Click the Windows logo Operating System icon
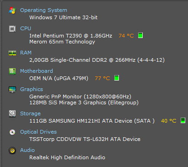The height and width of the screenshot is (167, 188). [x=12, y=11]
